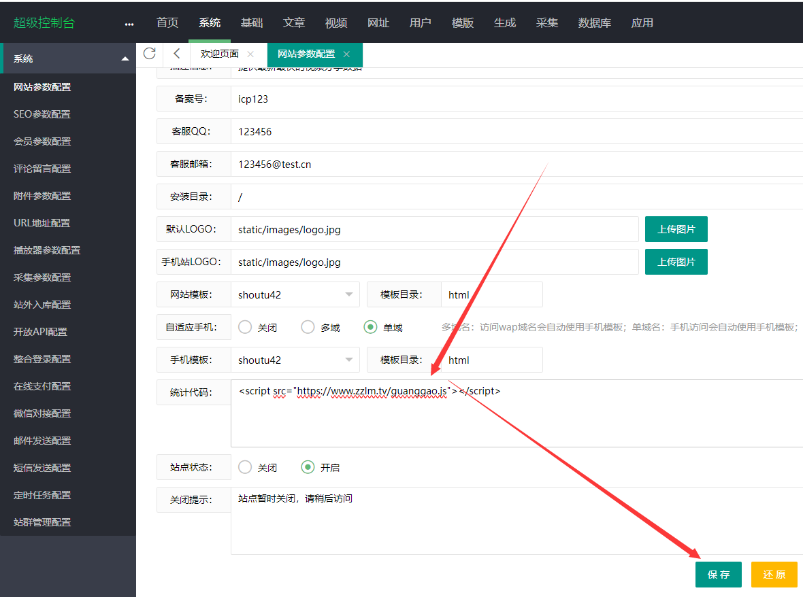Open the 网站模板 dropdown
Image resolution: width=803 pixels, height=597 pixels.
click(295, 294)
